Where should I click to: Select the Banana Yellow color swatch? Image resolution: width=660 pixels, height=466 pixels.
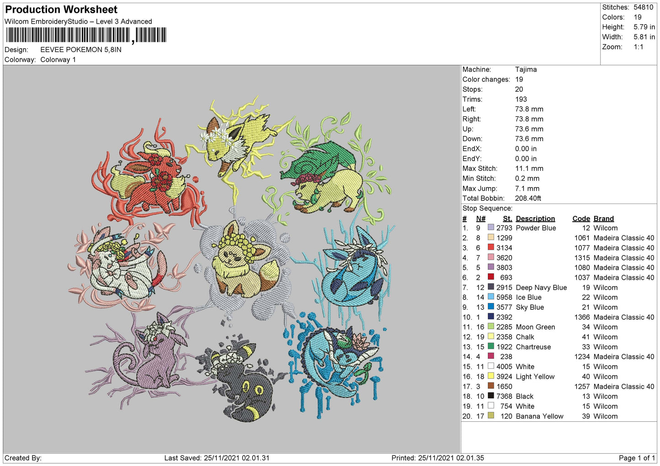tap(491, 416)
